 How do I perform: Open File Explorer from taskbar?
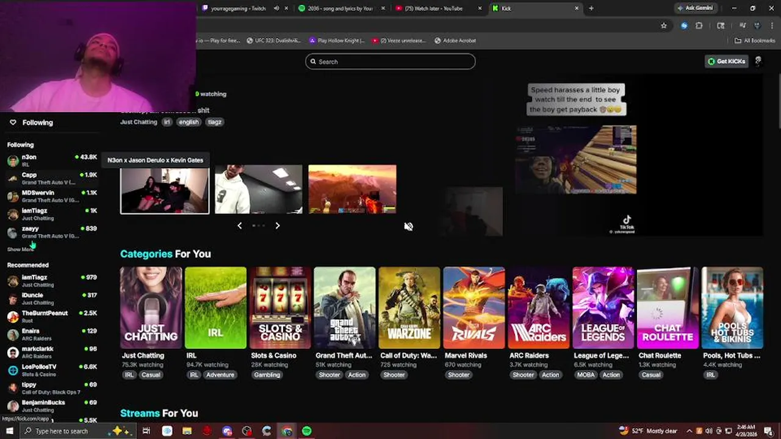[187, 431]
